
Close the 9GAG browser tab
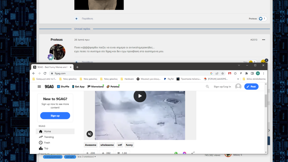click(71, 67)
